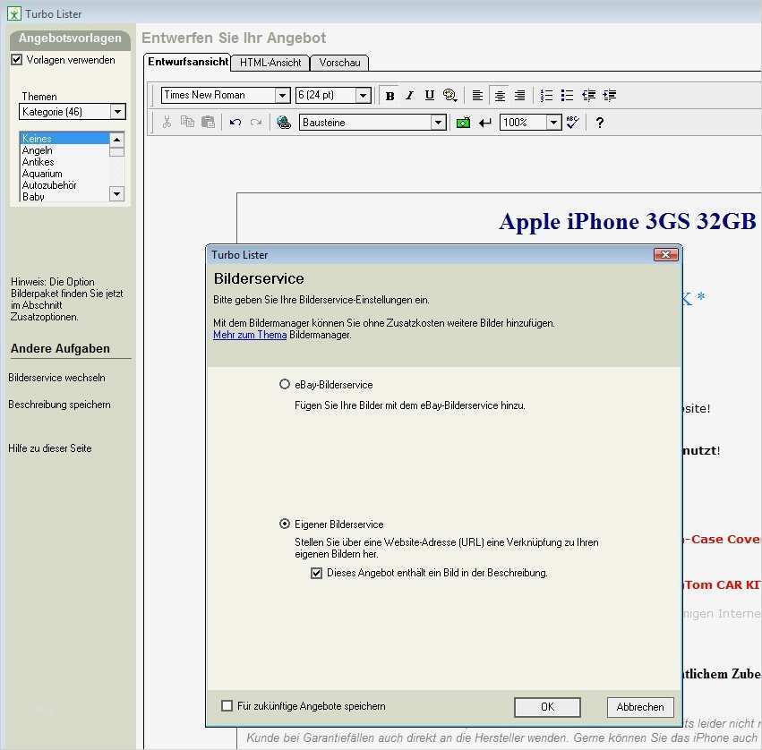Run the ABC spell check
This screenshot has height=750, width=762.
coord(573,123)
